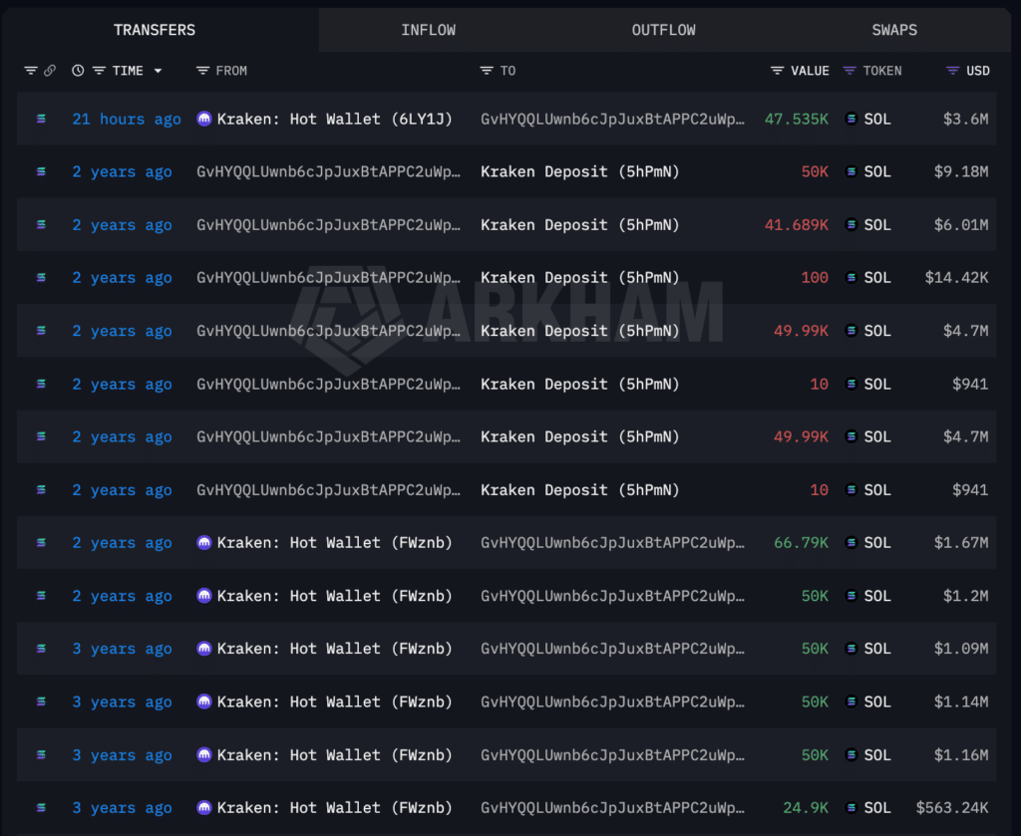Open Kraken Deposit (5hPmN) in the 50K row

pos(579,171)
